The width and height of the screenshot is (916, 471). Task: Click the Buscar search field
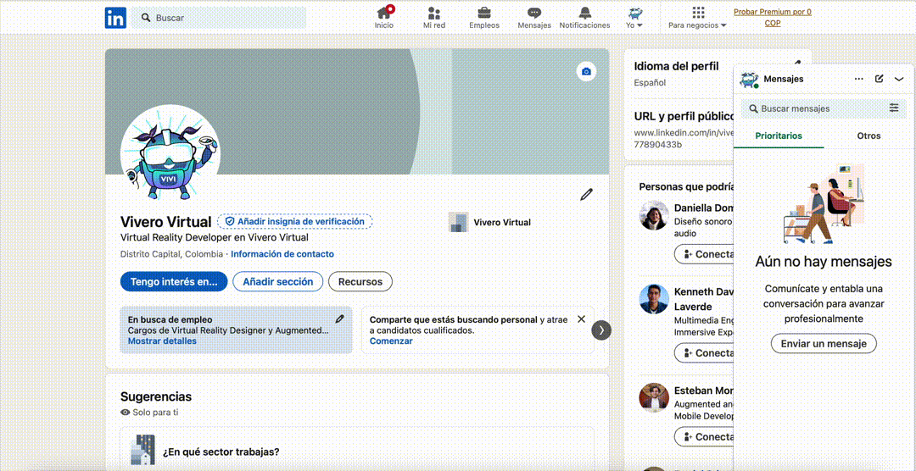tap(219, 18)
